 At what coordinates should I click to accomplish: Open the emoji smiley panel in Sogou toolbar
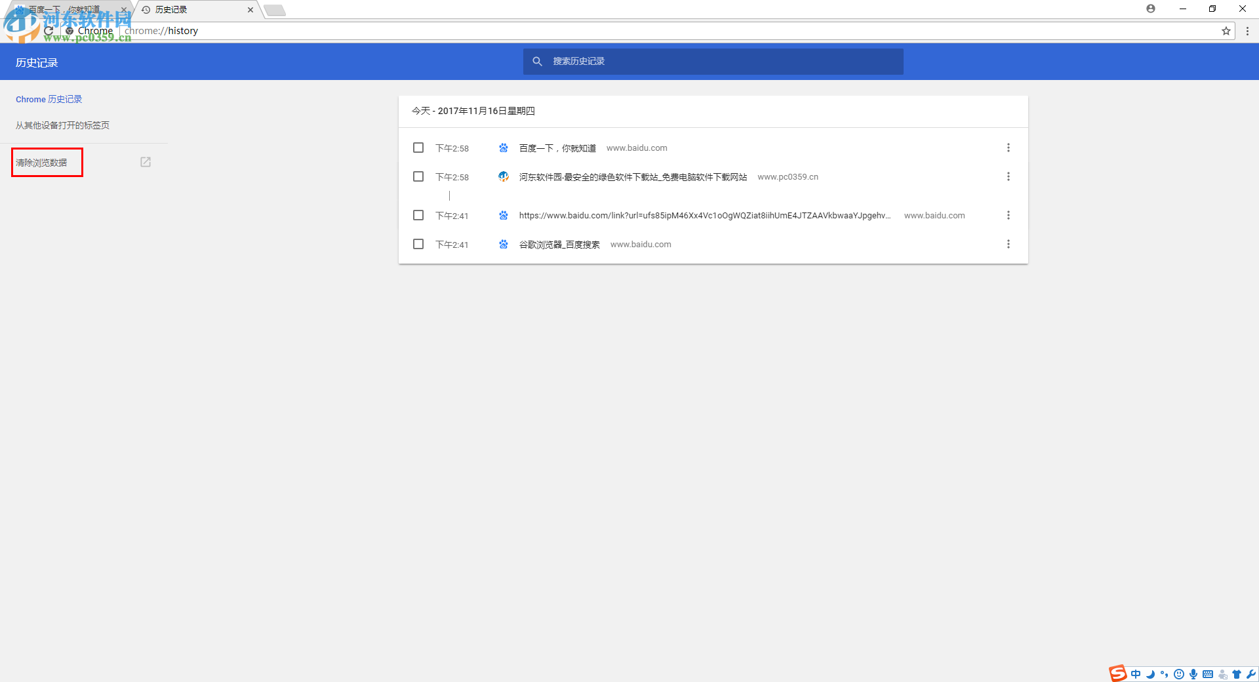(x=1179, y=674)
